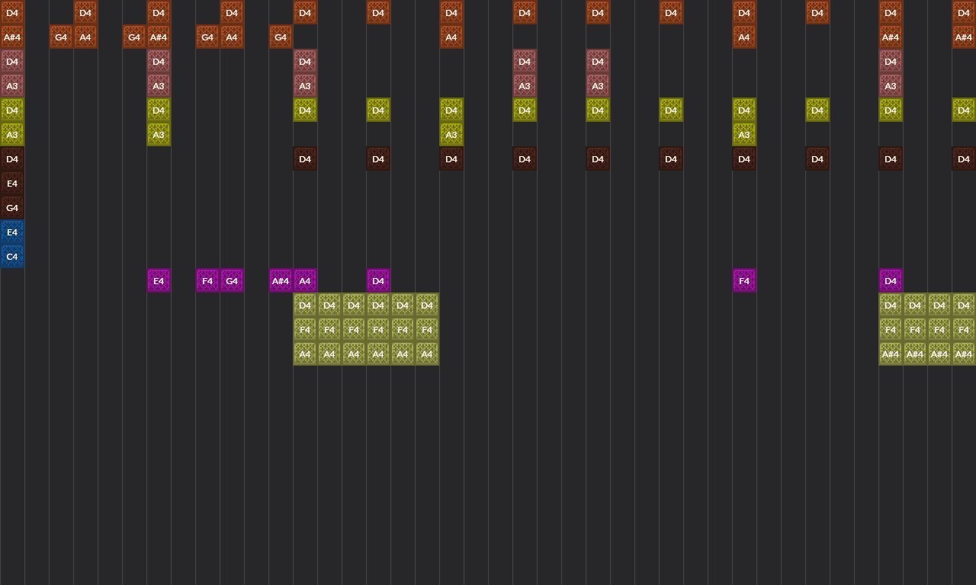976x585 pixels.
Task: Select the first A4 note in the left green chord cluster
Action: 305,353
